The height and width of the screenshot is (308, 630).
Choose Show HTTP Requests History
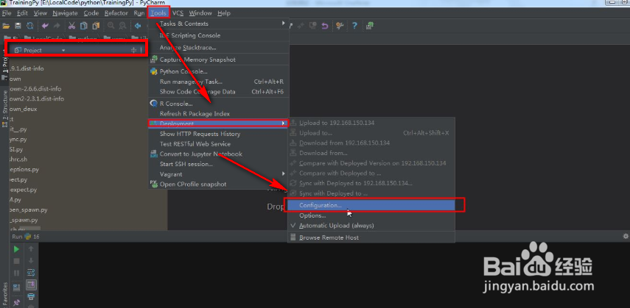[219, 134]
